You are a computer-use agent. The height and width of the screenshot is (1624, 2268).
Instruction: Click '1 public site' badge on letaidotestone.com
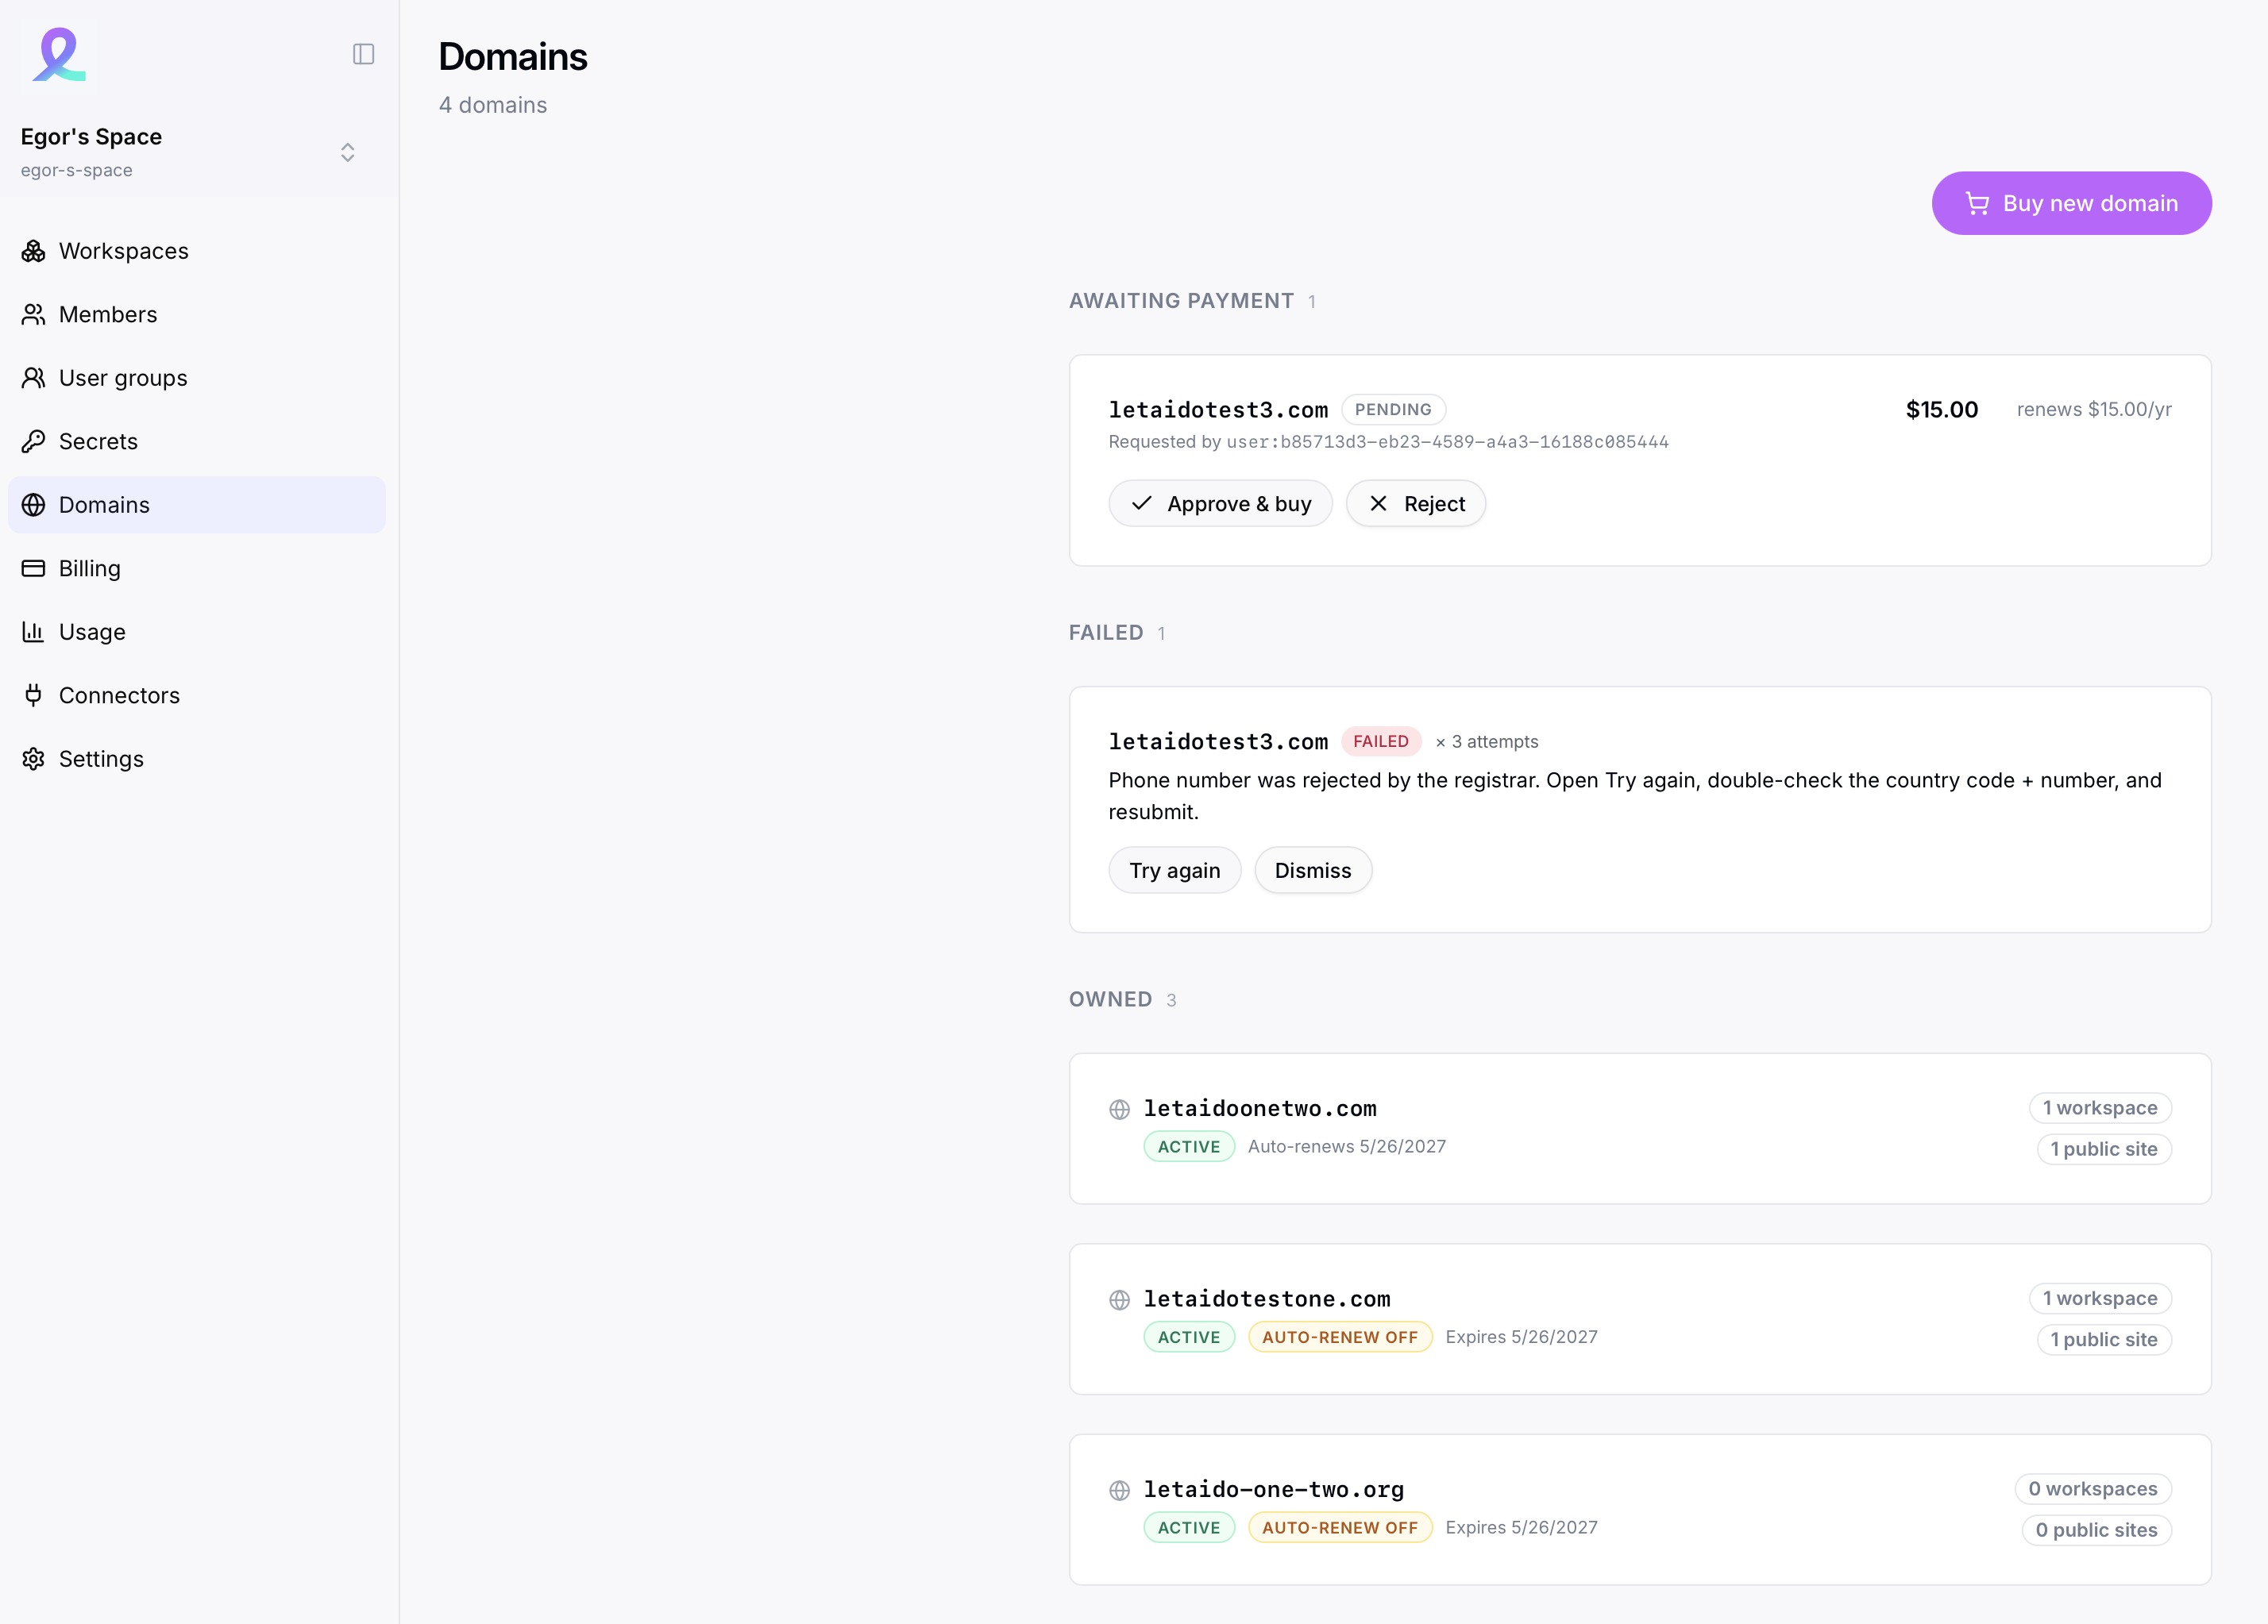(2104, 1339)
